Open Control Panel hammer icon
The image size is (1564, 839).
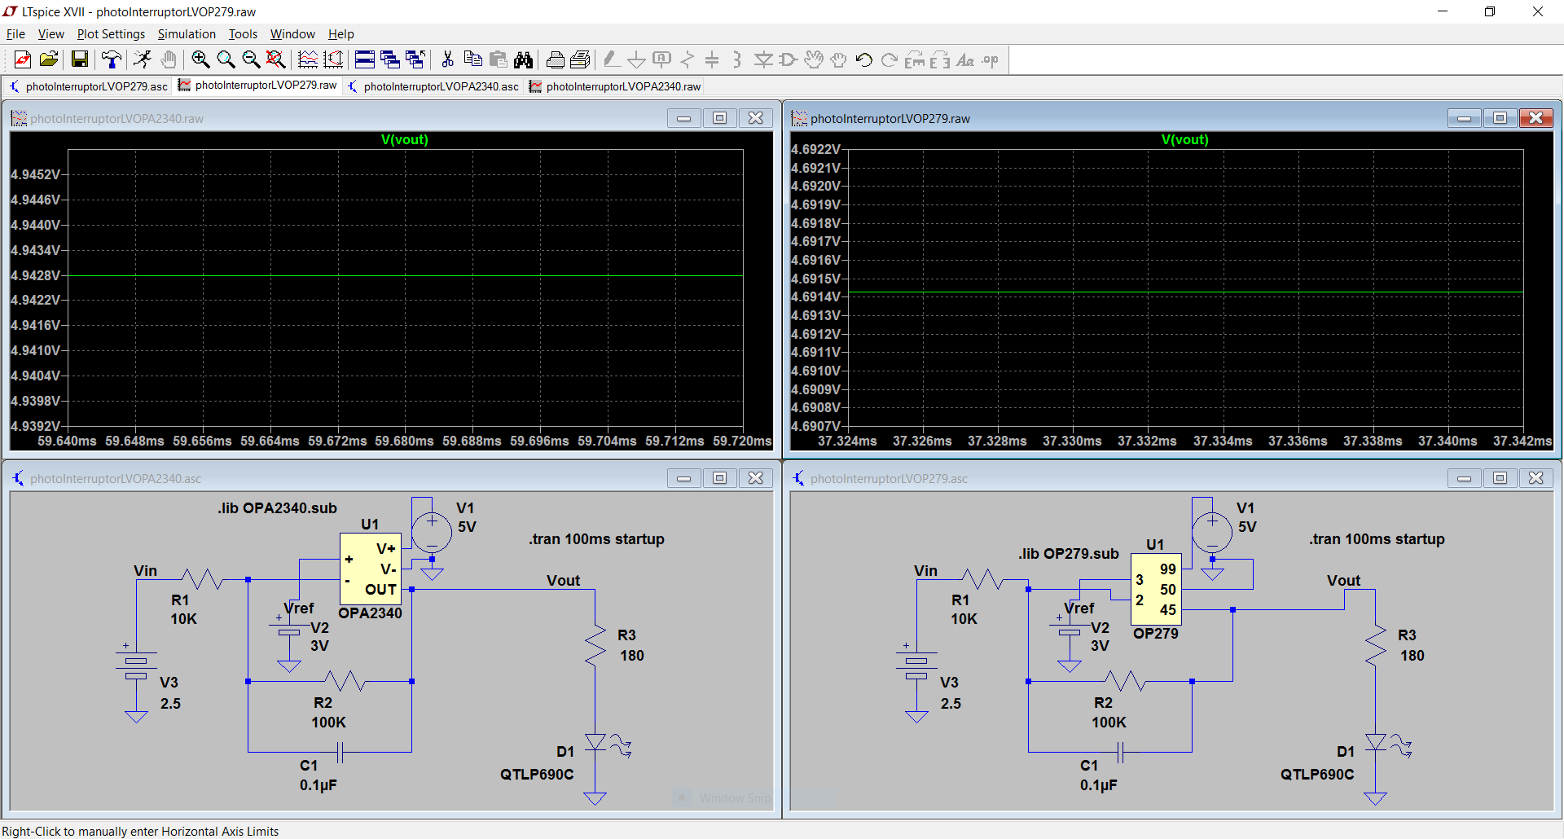111,59
